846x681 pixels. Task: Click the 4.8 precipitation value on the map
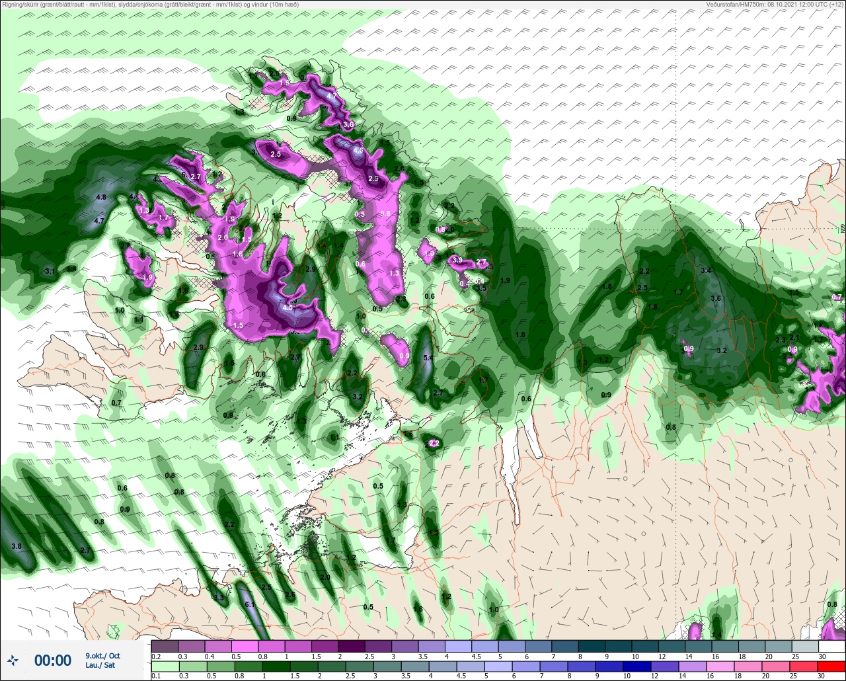(101, 197)
